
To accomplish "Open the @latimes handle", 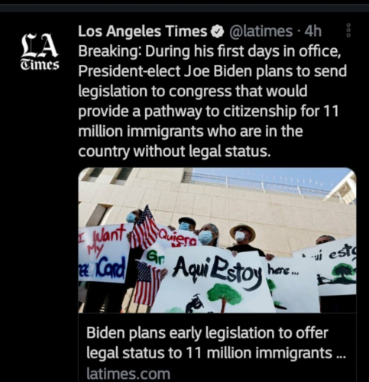I will pos(261,31).
